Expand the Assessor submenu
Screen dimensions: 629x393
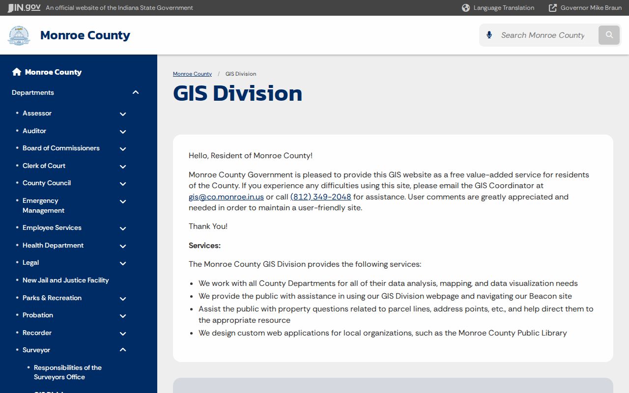tap(123, 114)
